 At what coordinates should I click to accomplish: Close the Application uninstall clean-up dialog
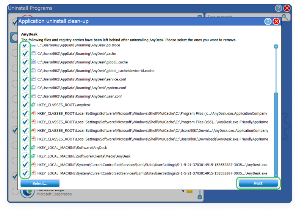tap(276, 22)
